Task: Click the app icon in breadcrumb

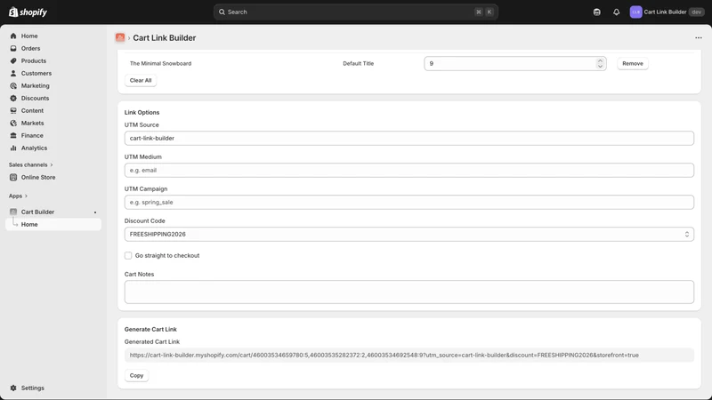Action: [x=120, y=37]
